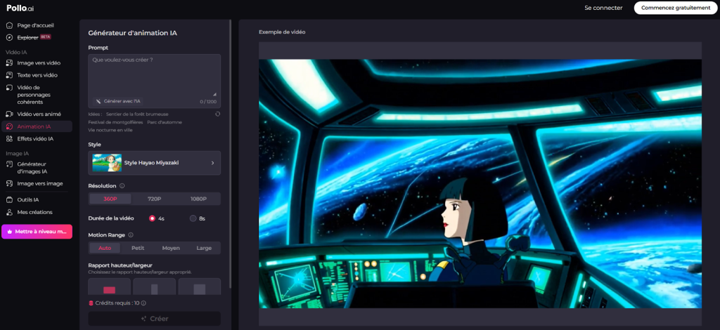
Task: Click the Style selector chevron arrow
Action: tap(212, 163)
